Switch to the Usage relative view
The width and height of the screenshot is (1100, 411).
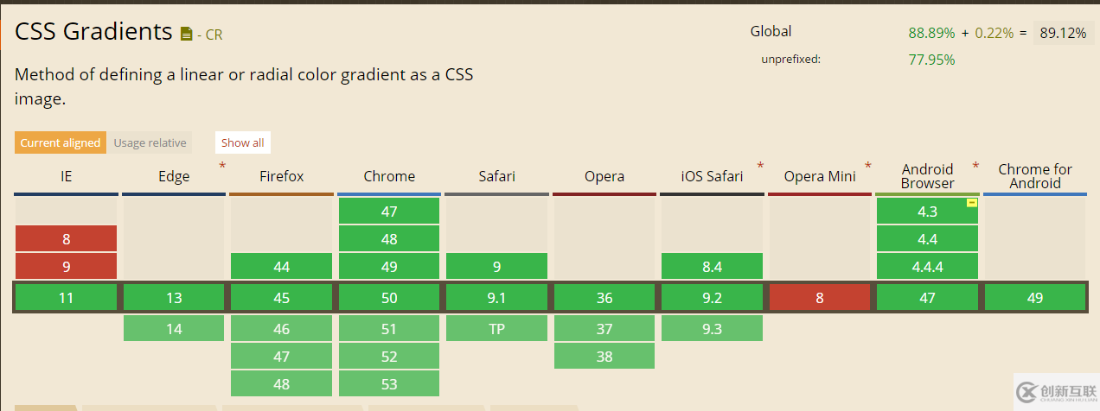pyautogui.click(x=150, y=142)
